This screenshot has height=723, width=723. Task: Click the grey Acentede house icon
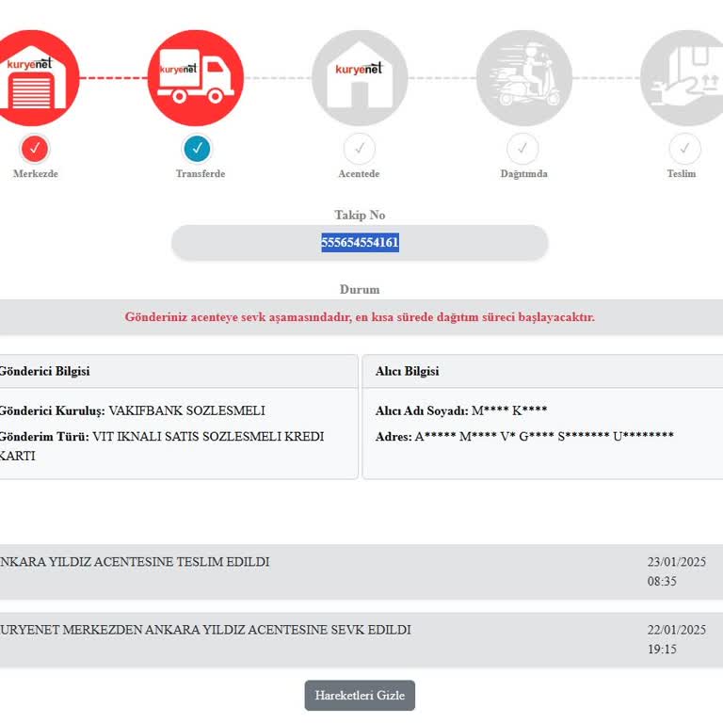(360, 78)
